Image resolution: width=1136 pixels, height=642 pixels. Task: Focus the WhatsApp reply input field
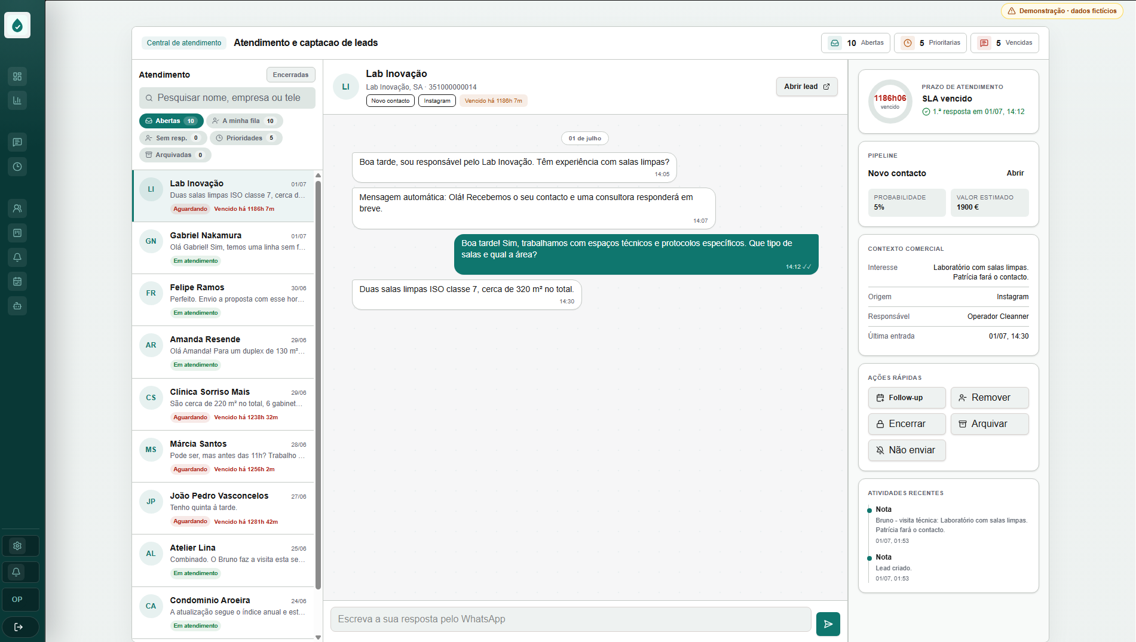coord(571,619)
